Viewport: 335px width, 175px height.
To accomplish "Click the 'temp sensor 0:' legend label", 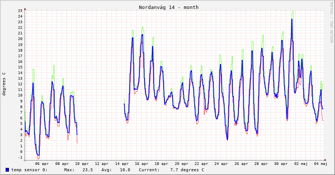I will [29, 170].
